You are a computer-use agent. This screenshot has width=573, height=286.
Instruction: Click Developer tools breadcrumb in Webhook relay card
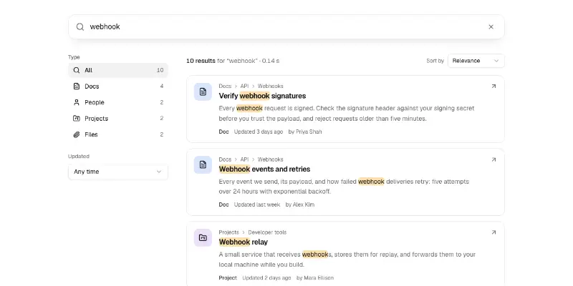(x=267, y=232)
